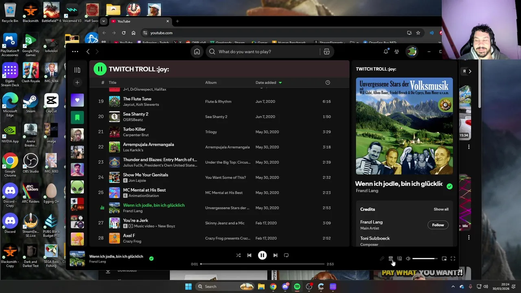Click Show all credits link
This screenshot has width=521, height=293.
pos(441,209)
